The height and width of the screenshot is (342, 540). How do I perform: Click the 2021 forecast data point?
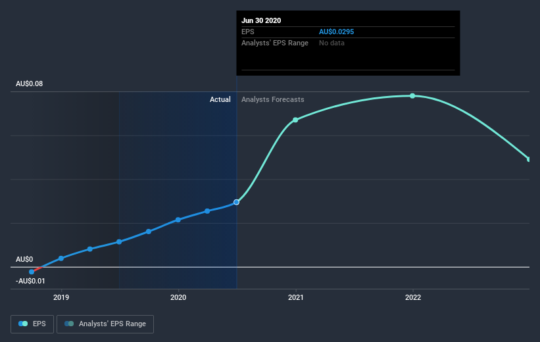click(295, 120)
